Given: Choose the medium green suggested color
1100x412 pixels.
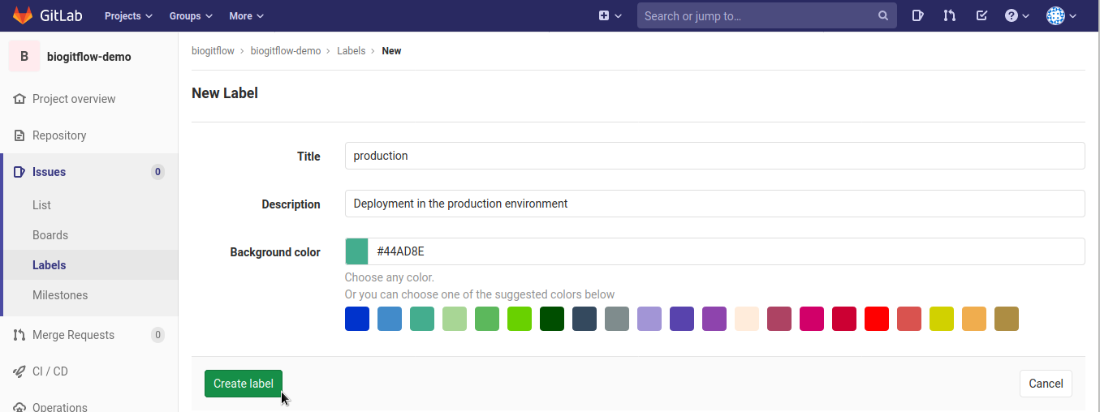Looking at the screenshot, I should [x=487, y=319].
